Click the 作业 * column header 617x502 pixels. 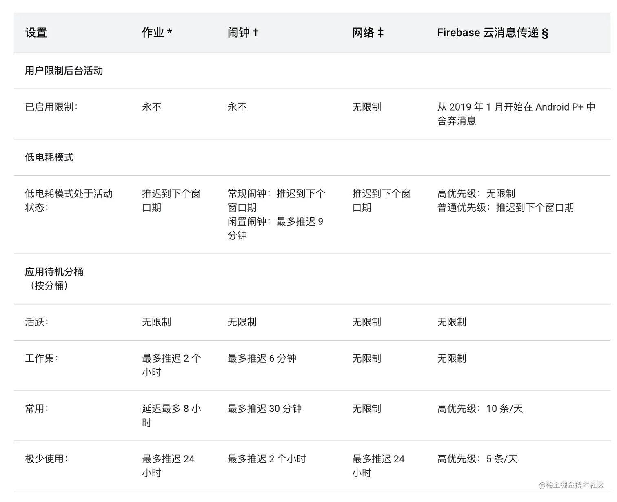[x=157, y=33]
